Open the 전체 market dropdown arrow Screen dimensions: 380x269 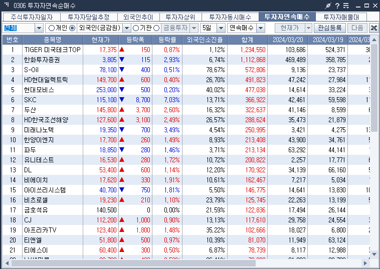coord(39,28)
